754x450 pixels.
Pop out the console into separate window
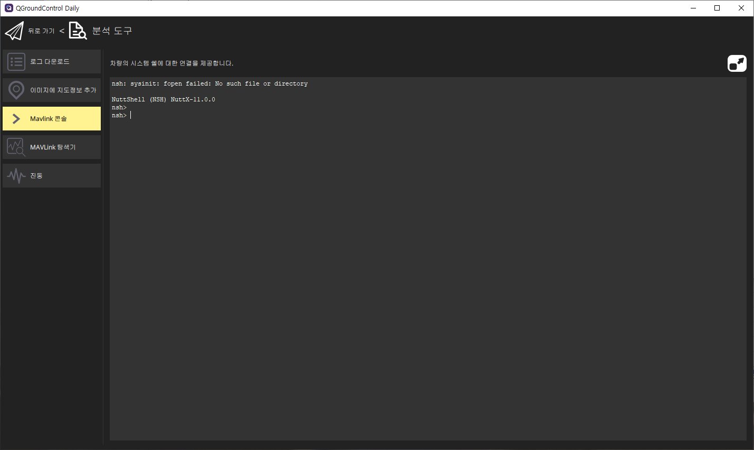[737, 63]
